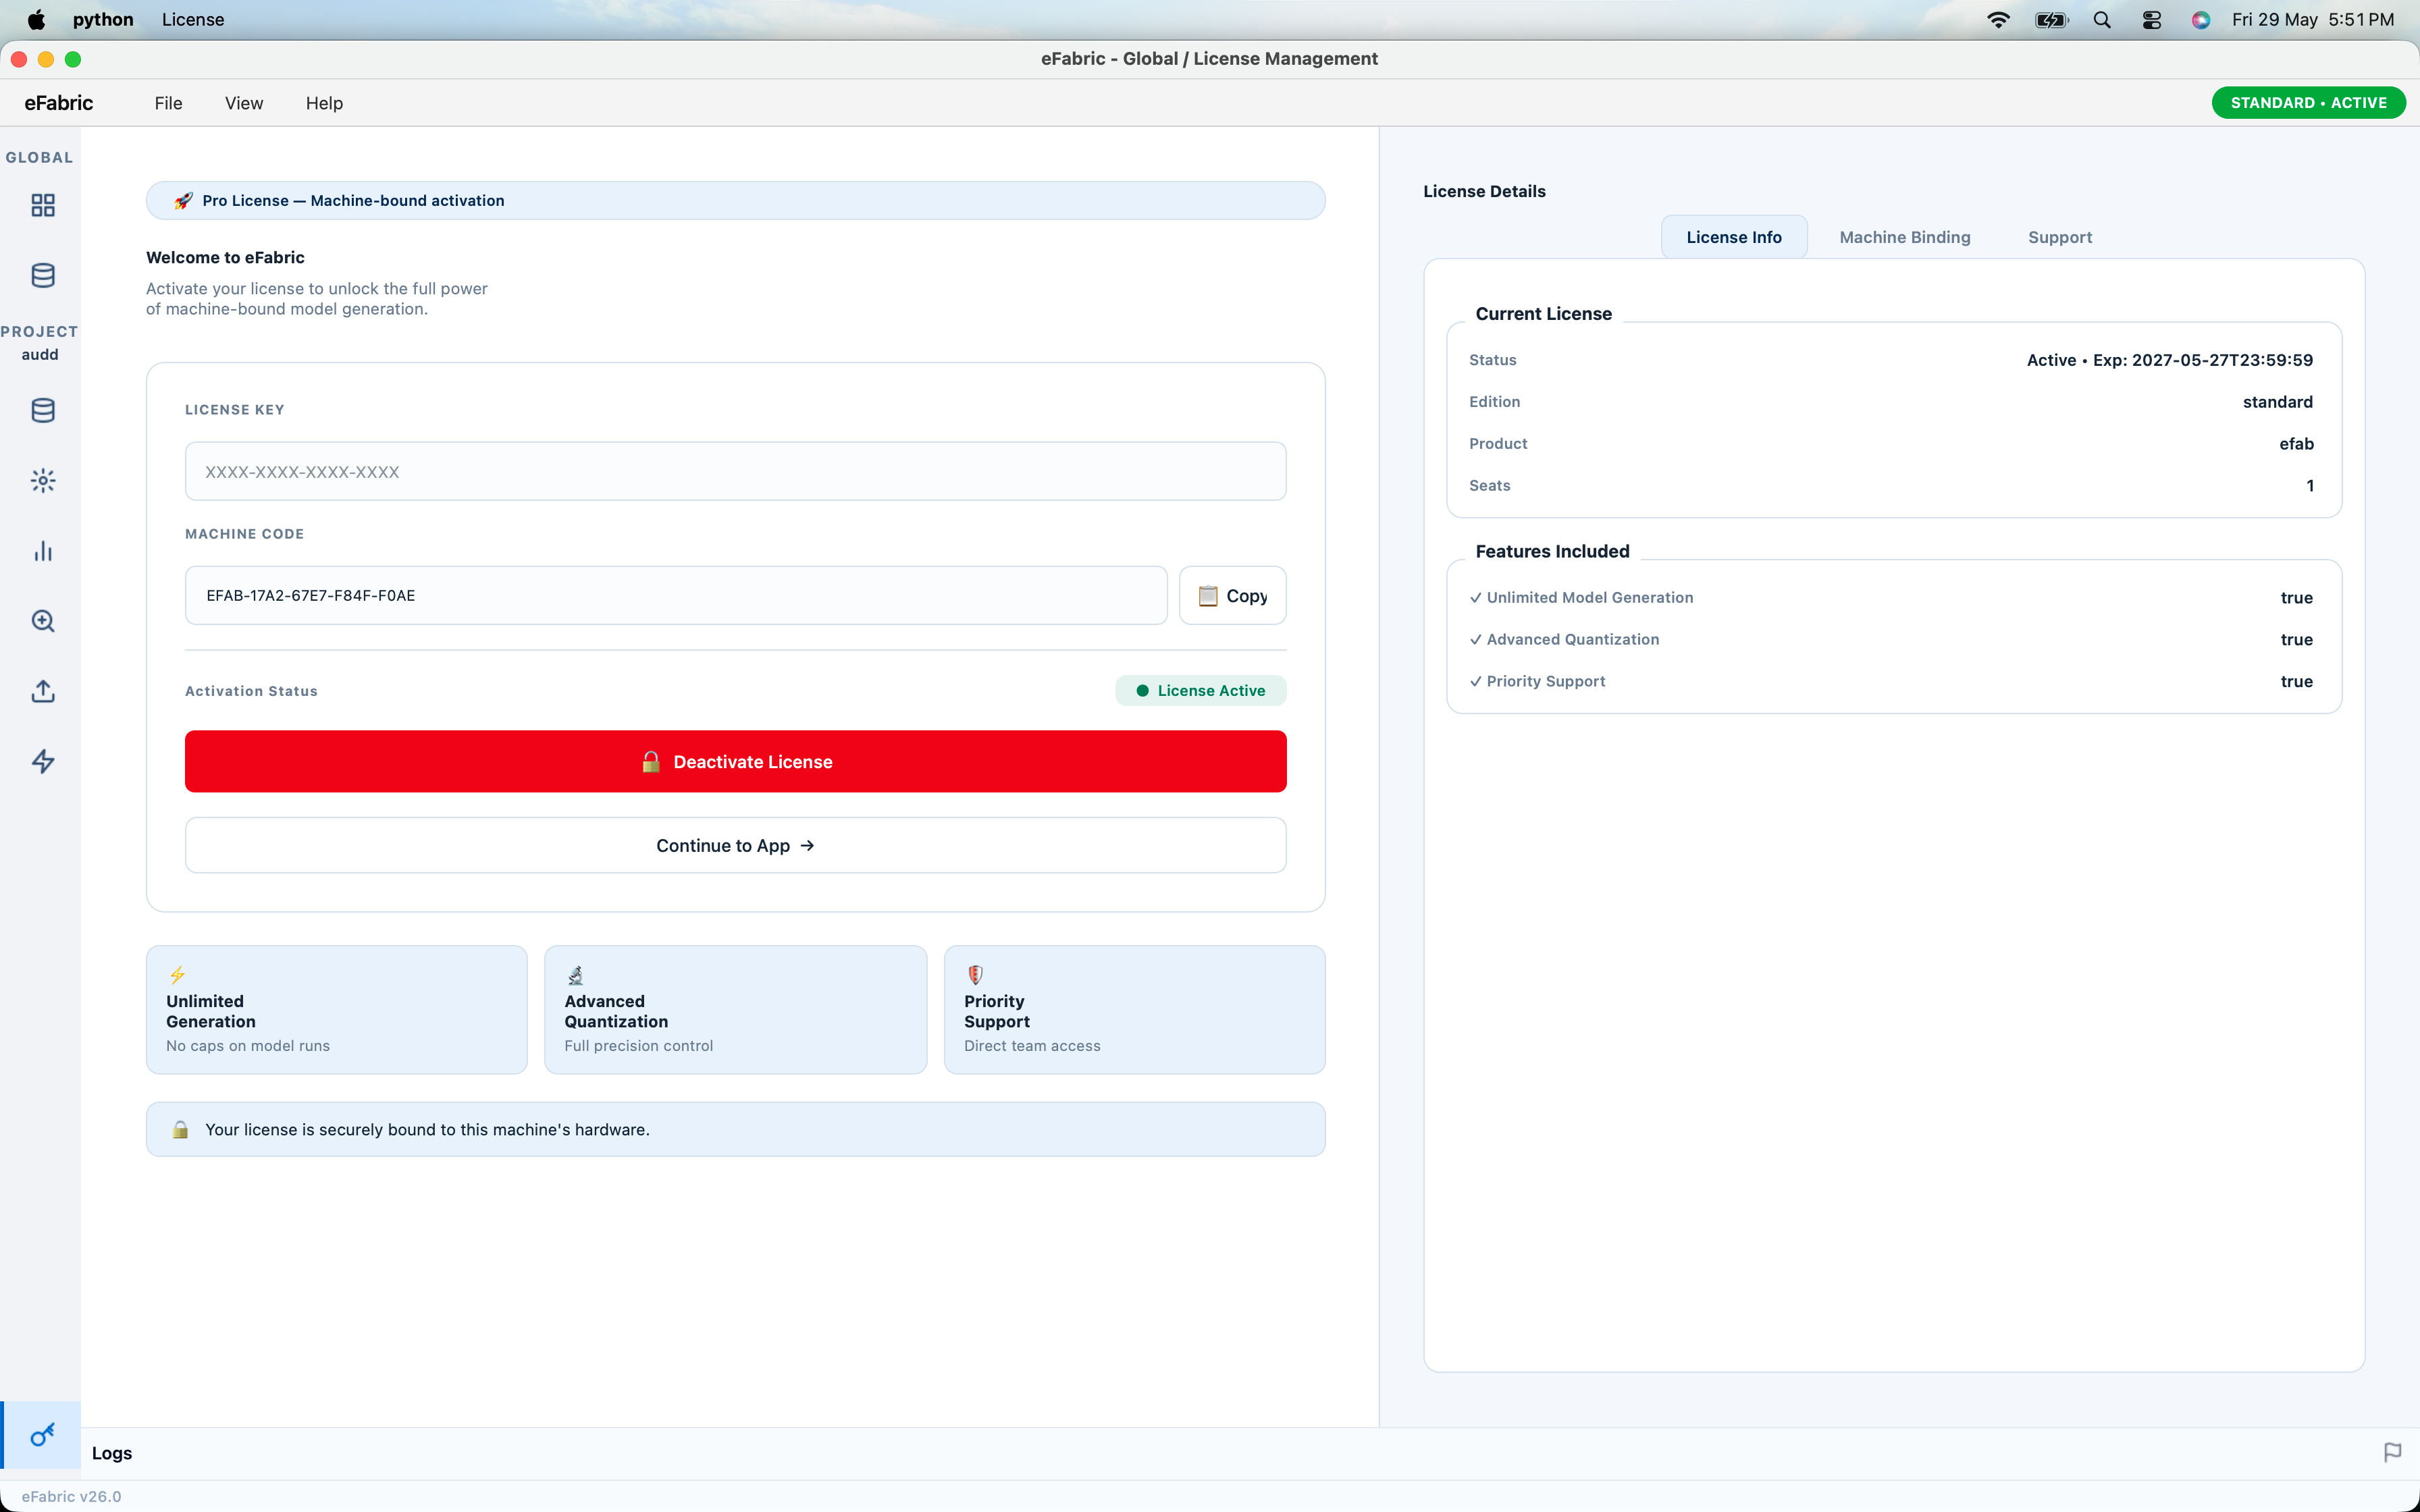Click the padlock icon in hardware-bound notice

tap(180, 1129)
